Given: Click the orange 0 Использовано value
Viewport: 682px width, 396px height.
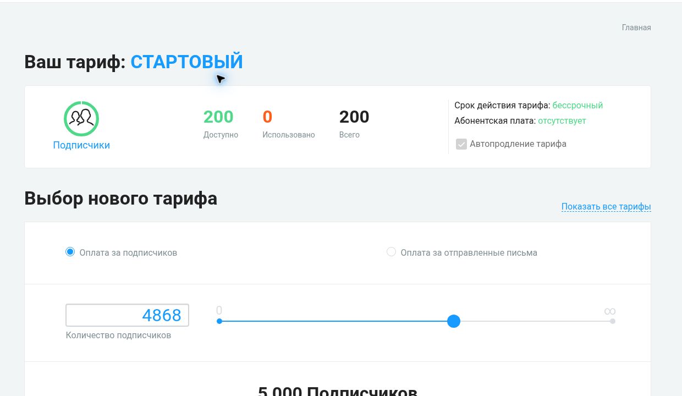Looking at the screenshot, I should click(x=267, y=117).
